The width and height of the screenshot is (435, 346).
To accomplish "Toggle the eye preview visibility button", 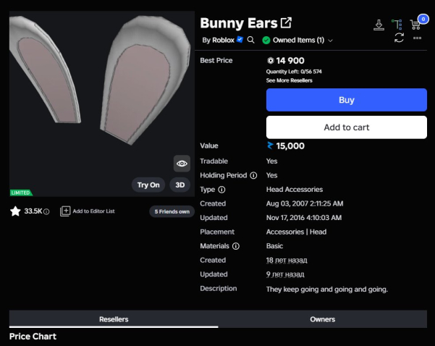I will point(182,164).
